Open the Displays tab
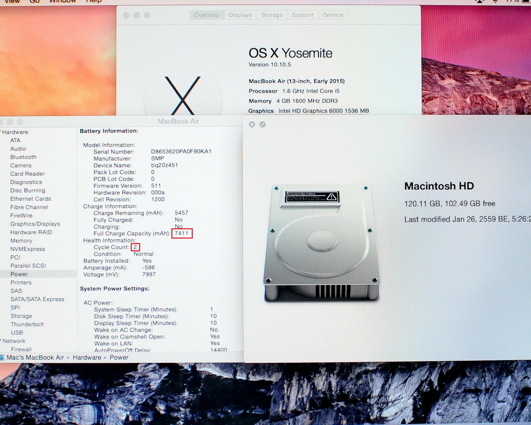531x425 pixels. click(x=240, y=15)
